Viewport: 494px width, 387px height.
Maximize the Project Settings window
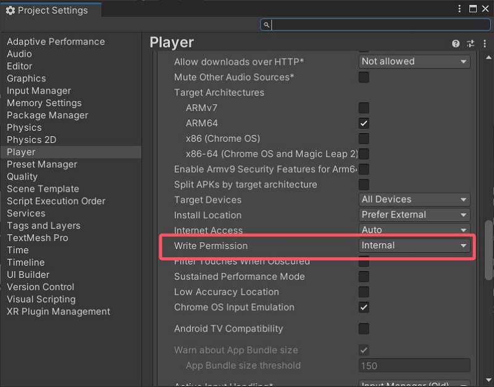472,9
